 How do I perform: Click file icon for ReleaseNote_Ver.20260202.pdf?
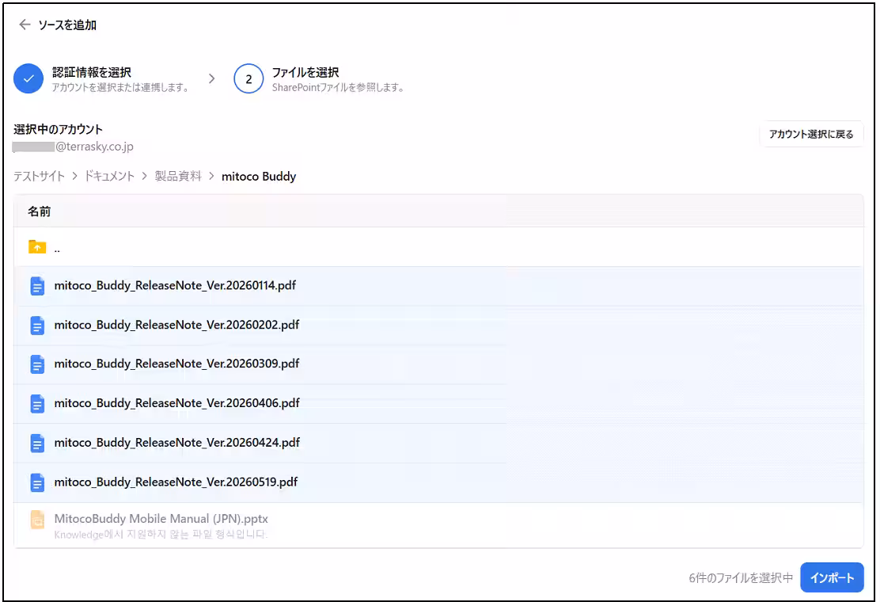coord(37,325)
